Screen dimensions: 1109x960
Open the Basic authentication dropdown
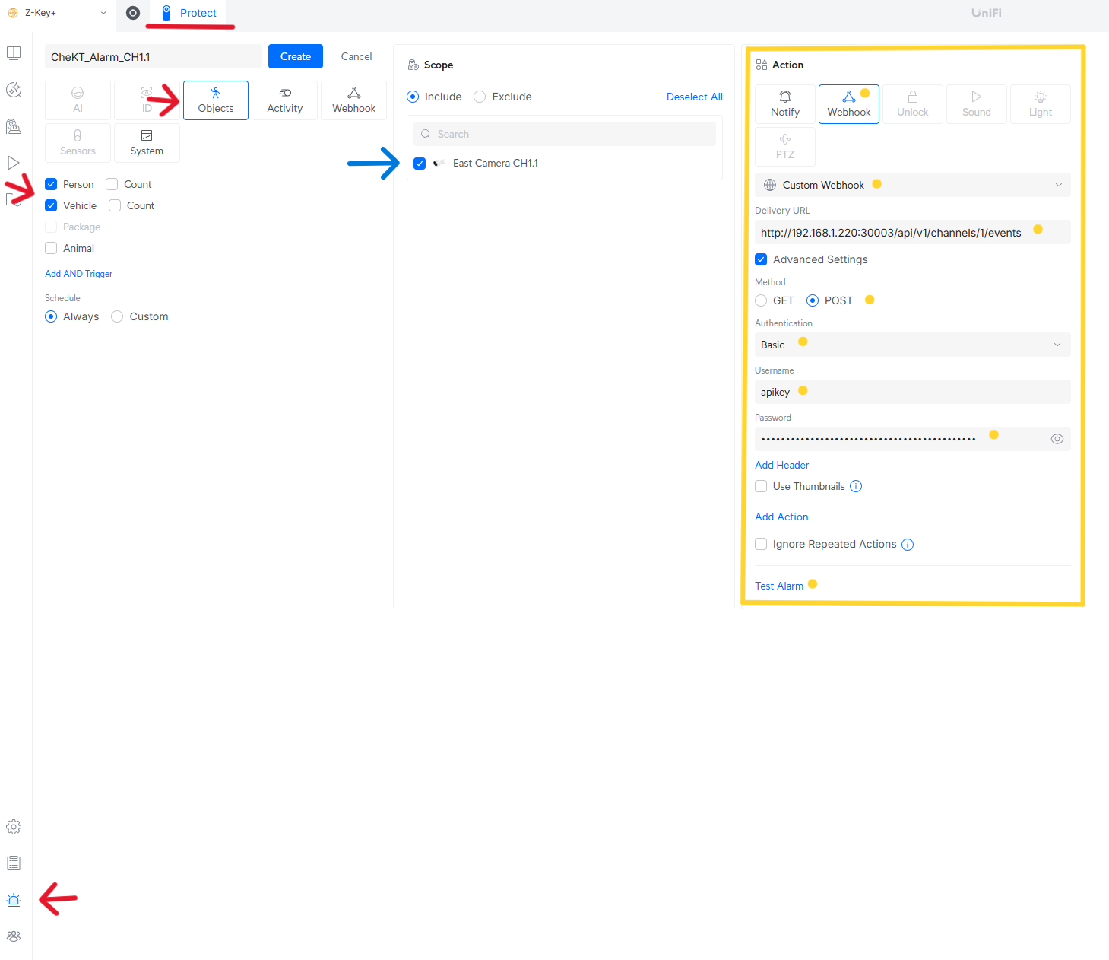tap(912, 345)
